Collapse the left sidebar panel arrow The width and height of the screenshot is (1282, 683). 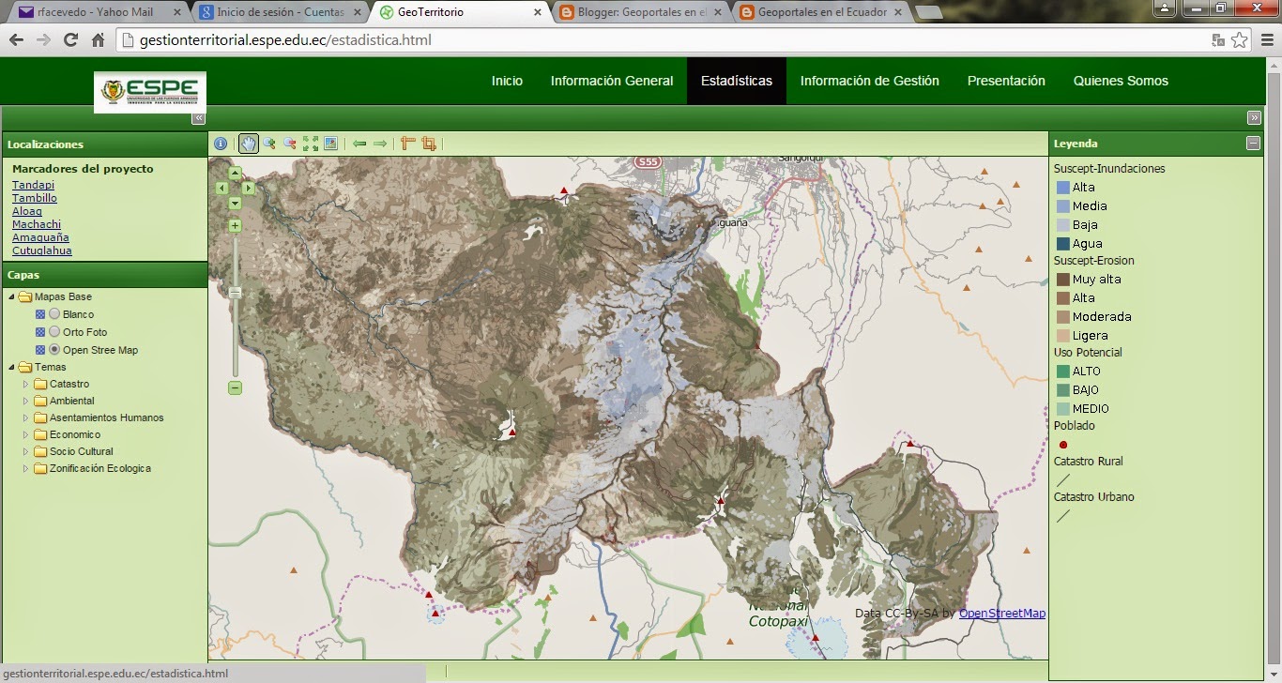[x=198, y=118]
